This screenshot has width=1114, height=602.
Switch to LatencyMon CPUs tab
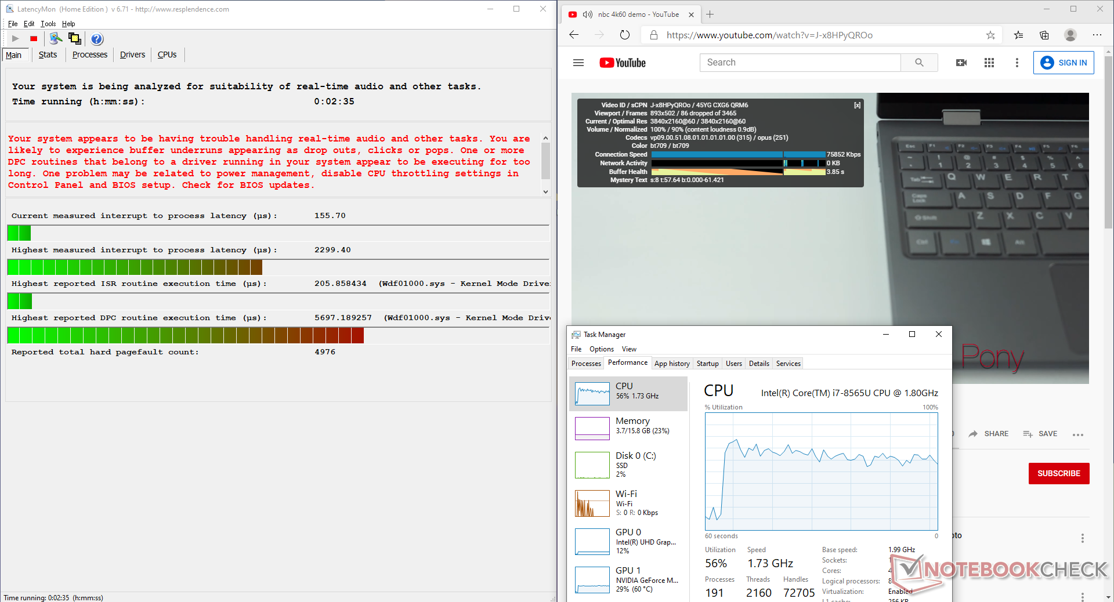click(167, 55)
